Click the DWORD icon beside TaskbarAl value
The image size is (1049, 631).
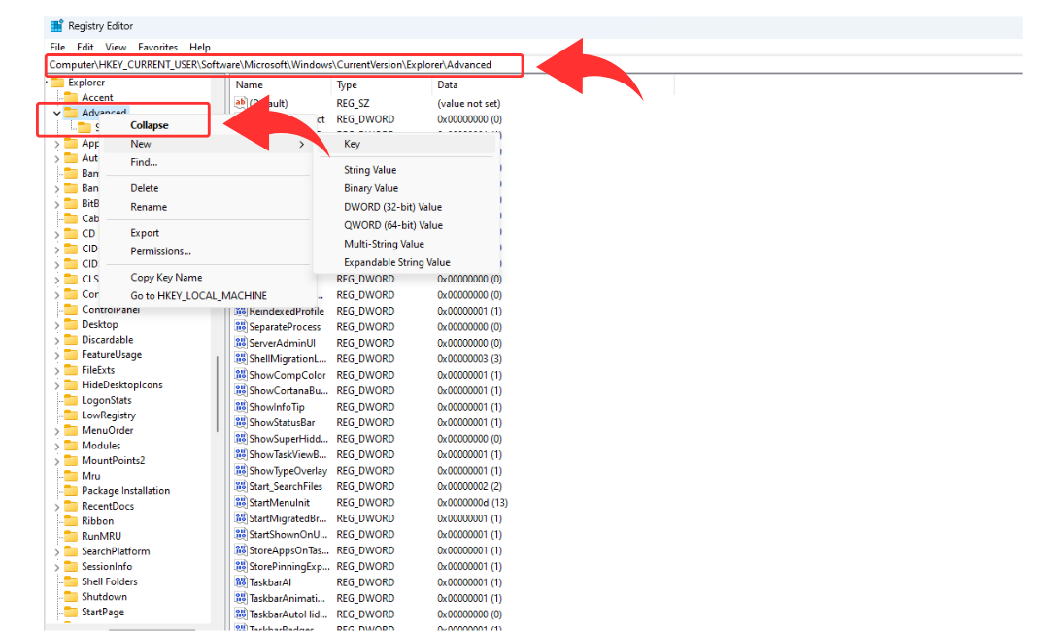coord(241,582)
